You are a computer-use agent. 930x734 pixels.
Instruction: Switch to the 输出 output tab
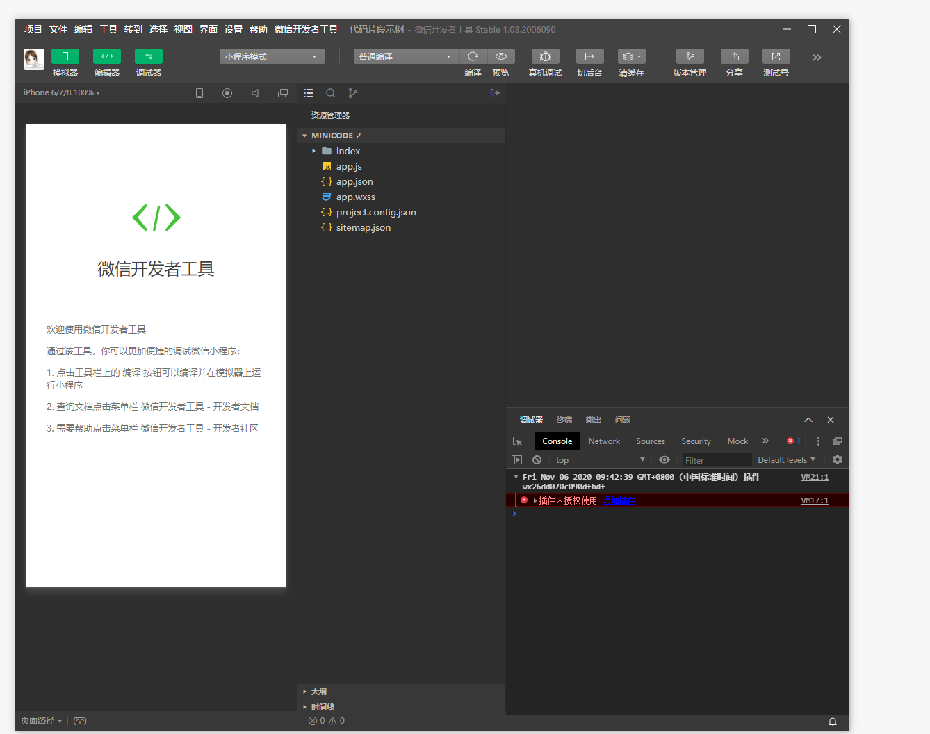click(594, 420)
